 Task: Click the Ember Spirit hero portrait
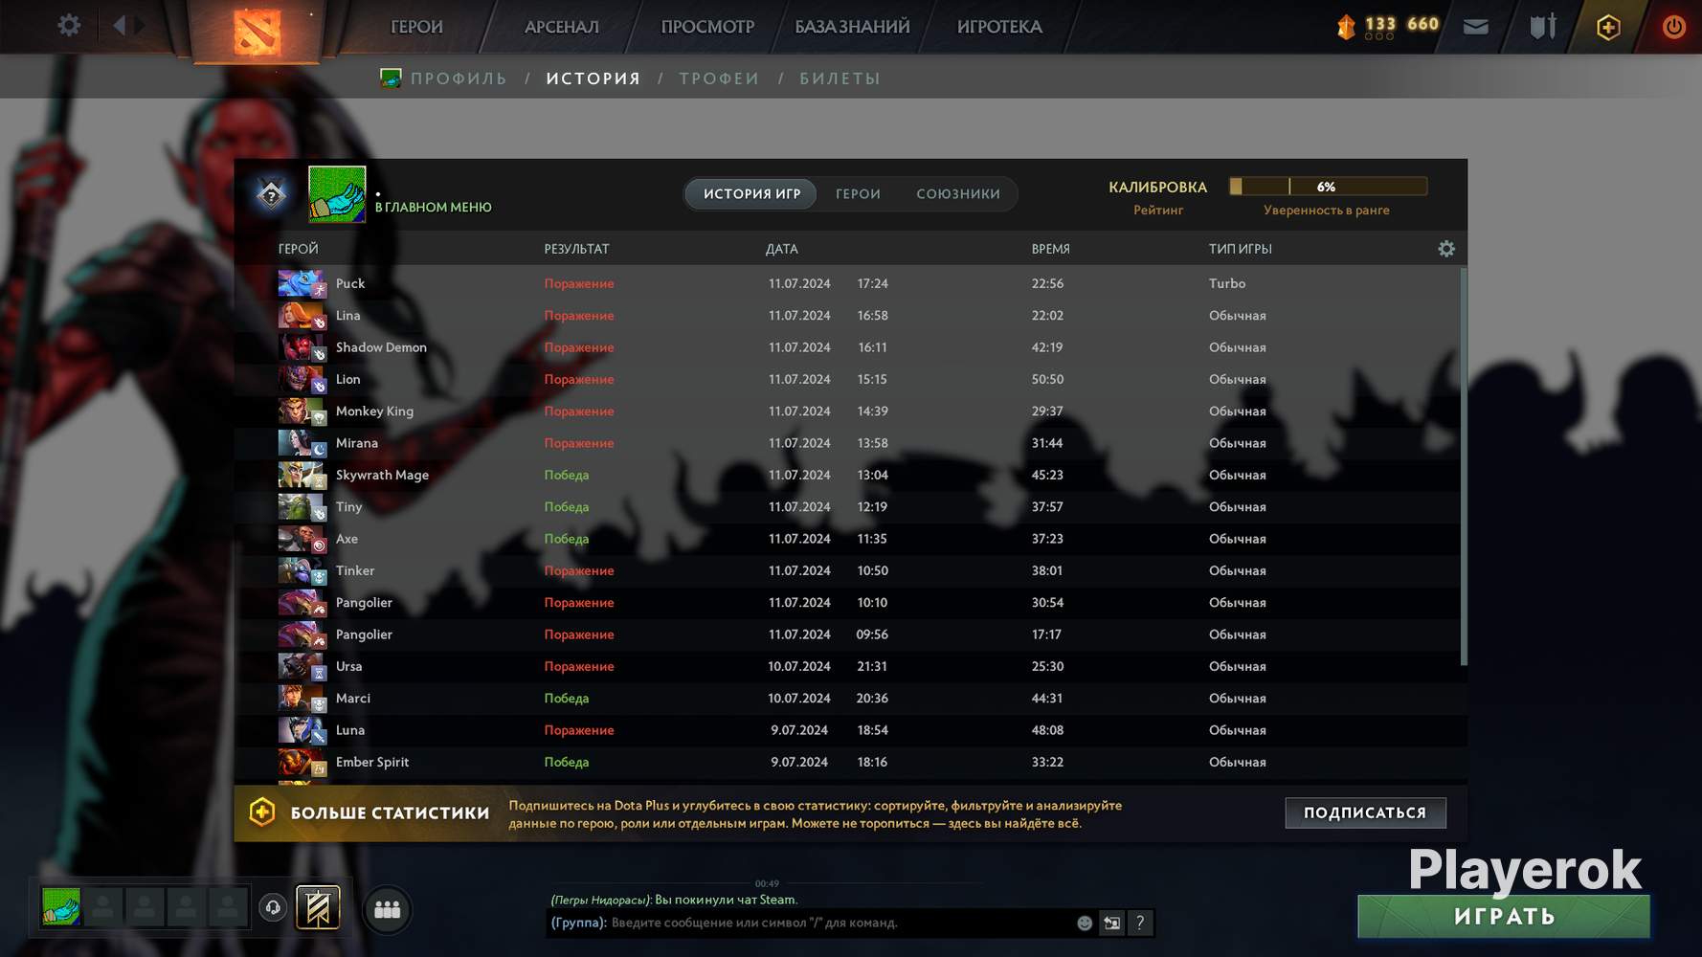(302, 762)
